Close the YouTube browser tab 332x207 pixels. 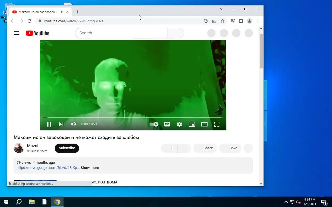pos(67,12)
